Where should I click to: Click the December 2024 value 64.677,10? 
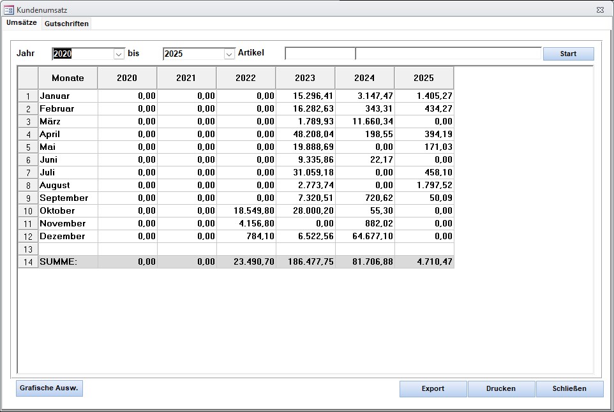click(x=364, y=236)
